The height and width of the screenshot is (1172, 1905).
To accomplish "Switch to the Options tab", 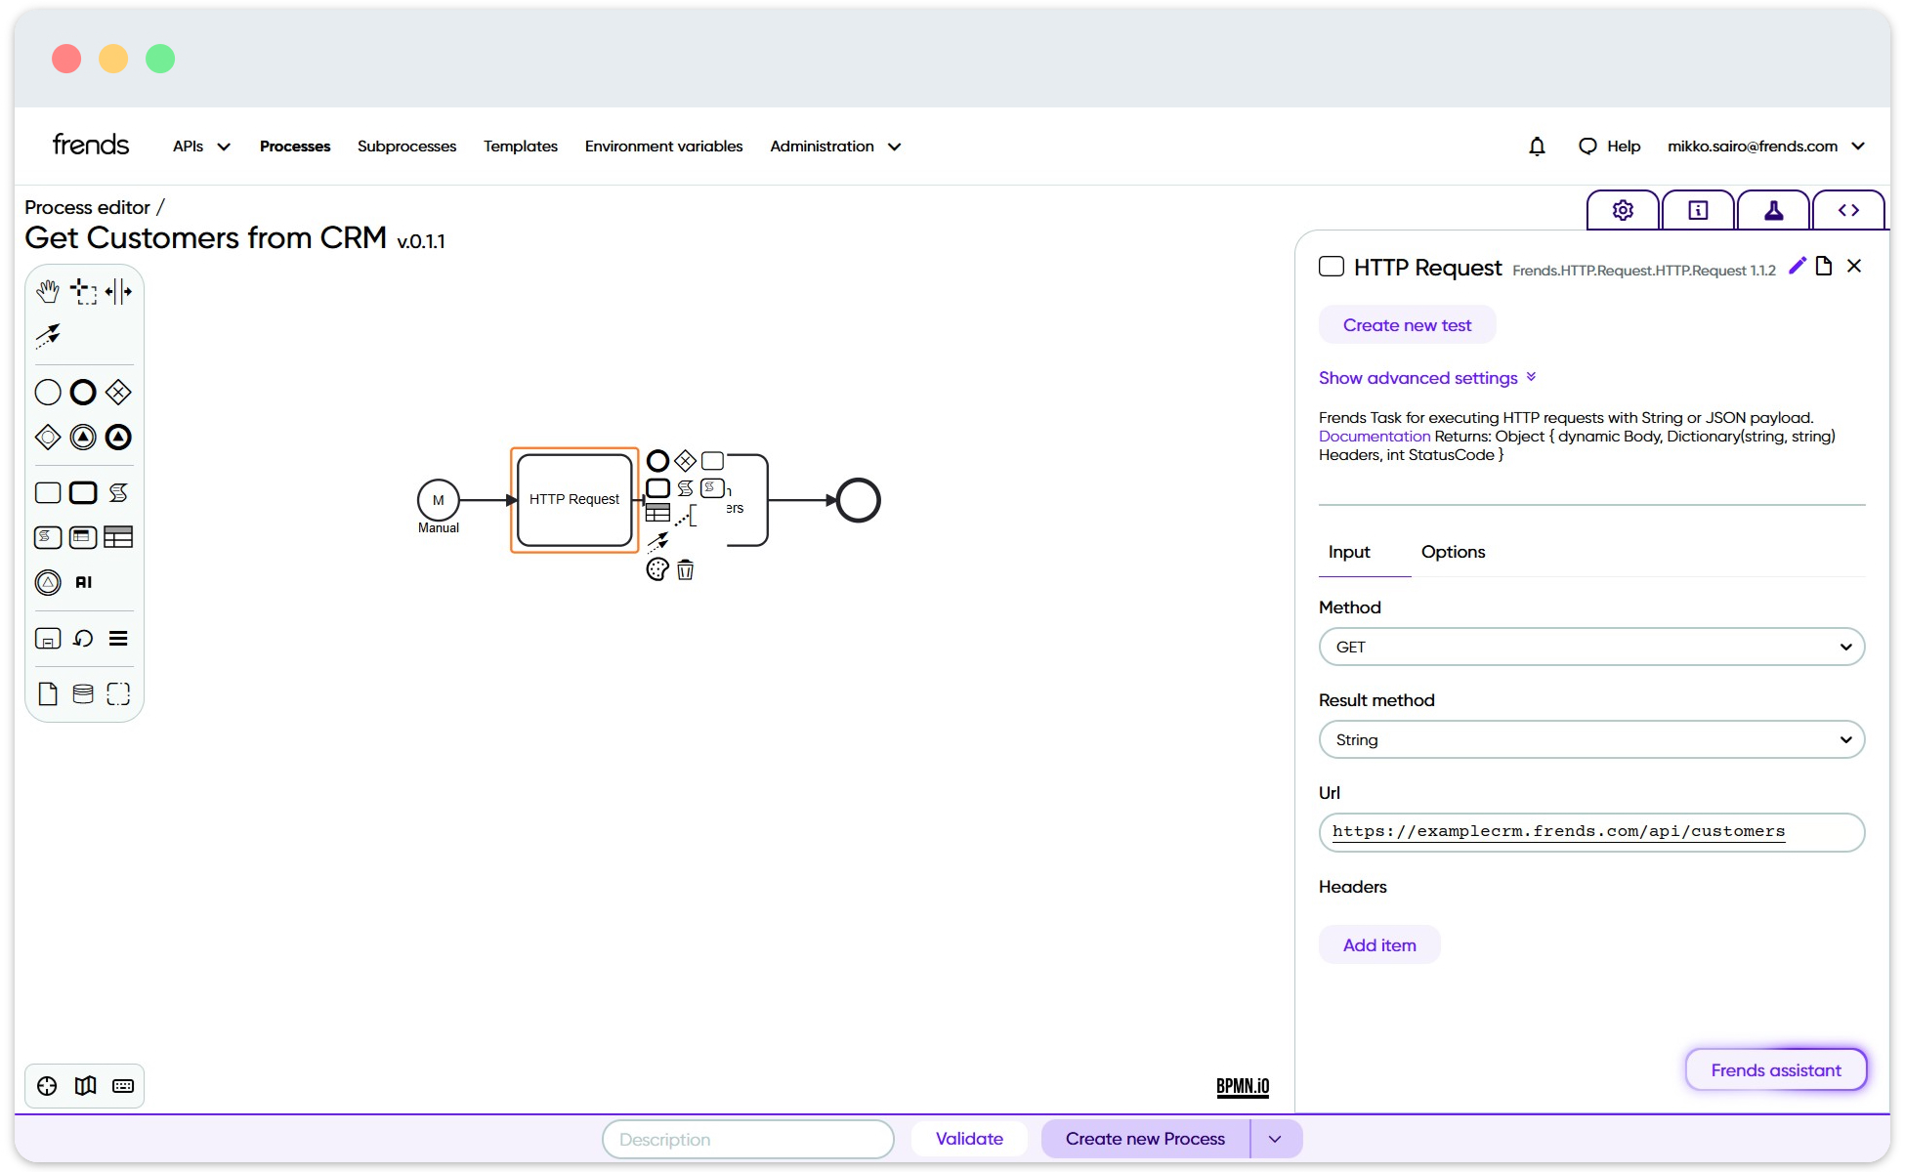I will [x=1453, y=552].
